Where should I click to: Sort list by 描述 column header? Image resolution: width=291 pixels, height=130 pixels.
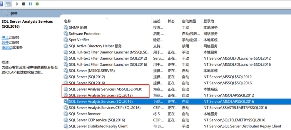(157, 21)
